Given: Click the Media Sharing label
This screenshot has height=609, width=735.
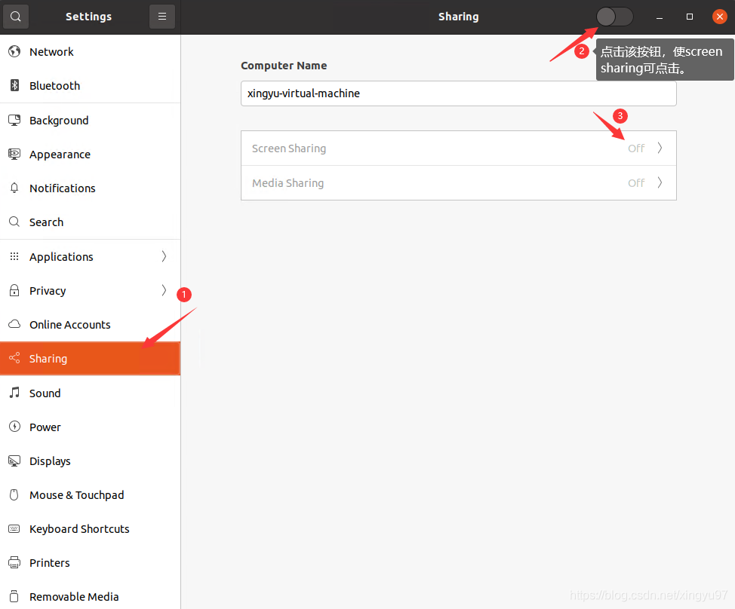Looking at the screenshot, I should 288,183.
